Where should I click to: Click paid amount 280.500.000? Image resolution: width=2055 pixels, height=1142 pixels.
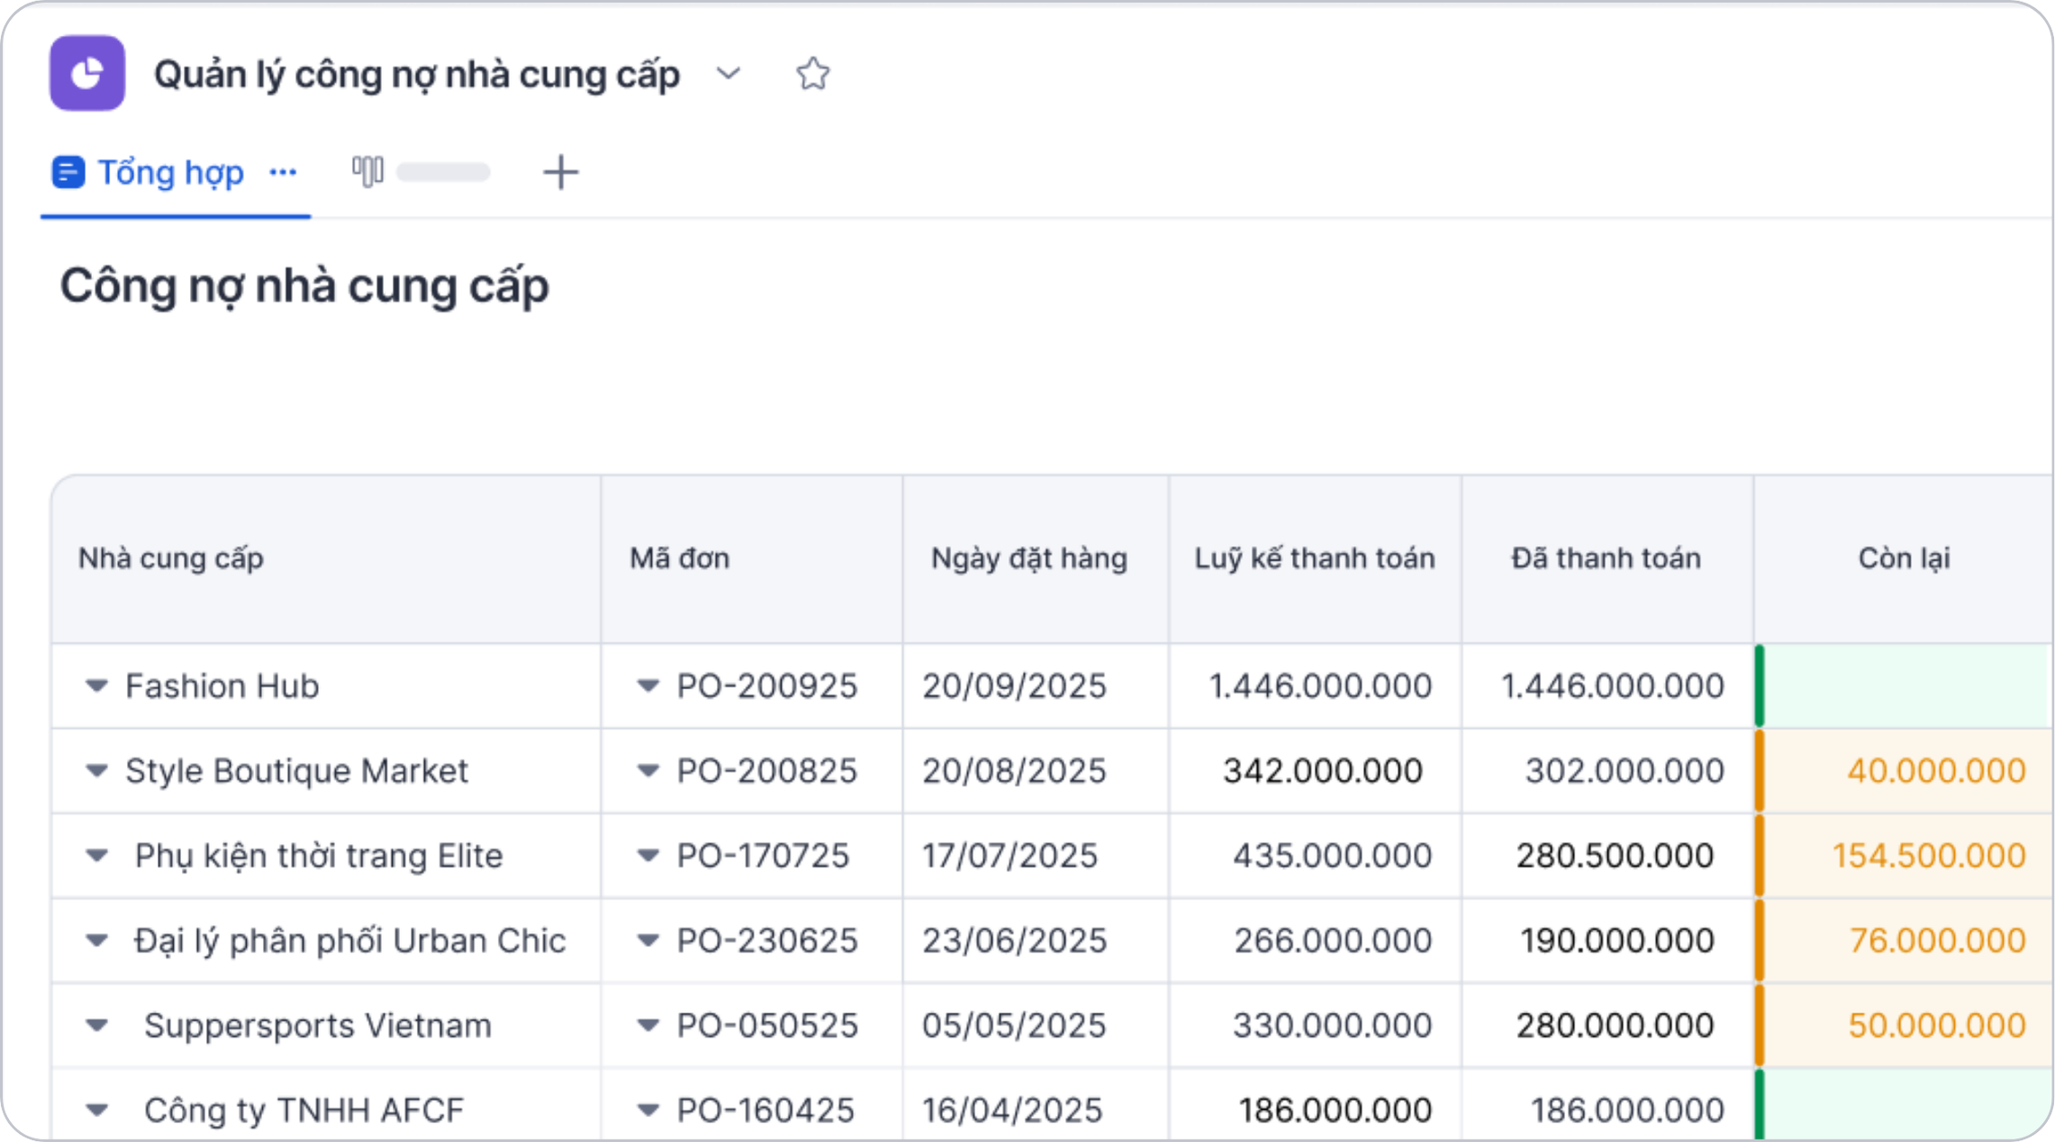1614,856
